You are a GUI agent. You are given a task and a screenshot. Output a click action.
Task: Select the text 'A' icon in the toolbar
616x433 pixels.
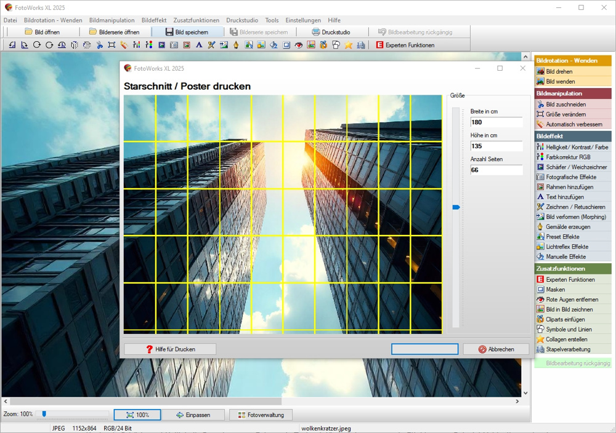pyautogui.click(x=199, y=45)
